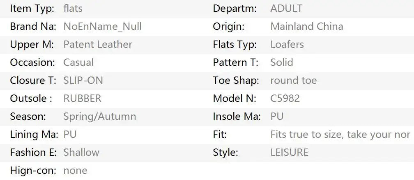Click the 'flats' Item Type value
This screenshot has height=180, width=414.
click(73, 9)
